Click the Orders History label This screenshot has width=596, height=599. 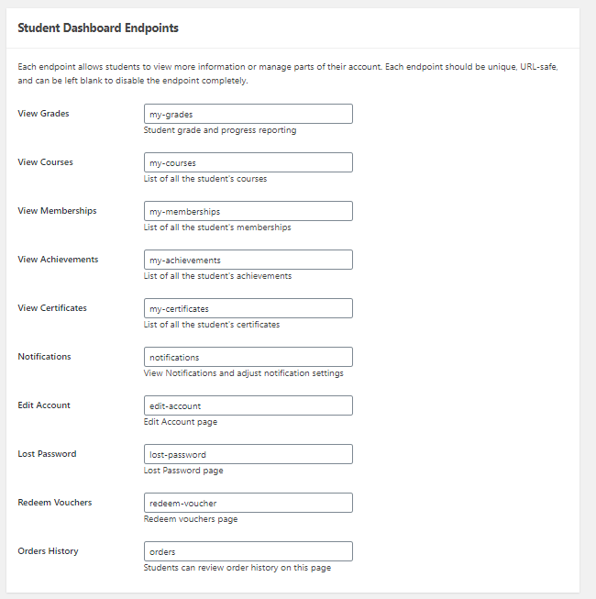(x=48, y=551)
